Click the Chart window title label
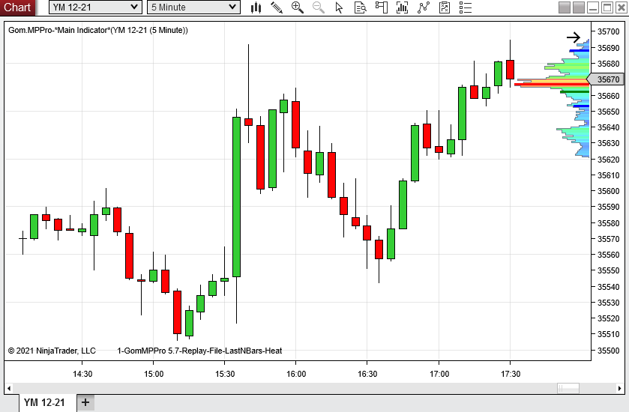Viewport: 629px width, 412px height. 17,7
